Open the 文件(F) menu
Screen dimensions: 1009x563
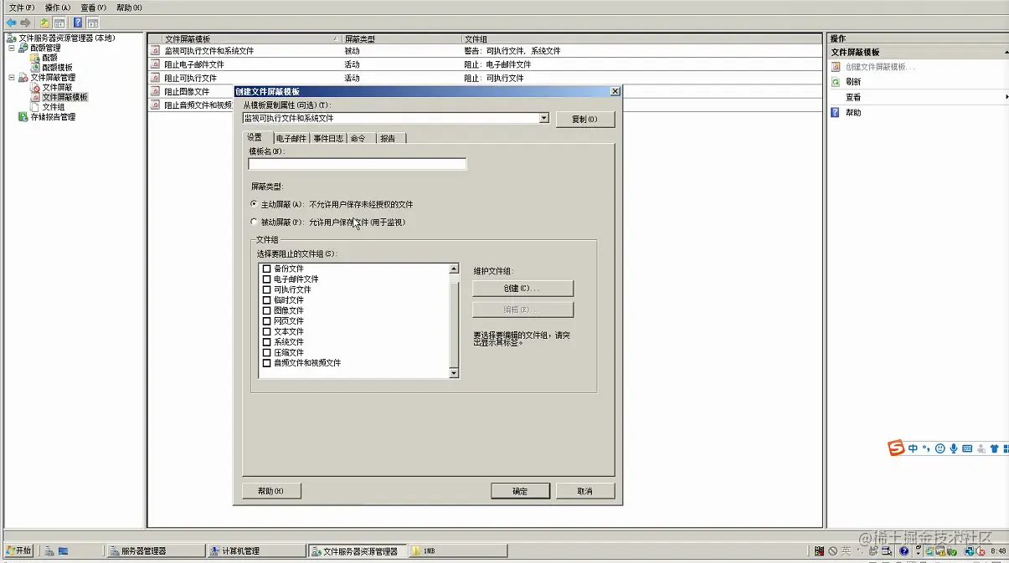click(x=22, y=8)
